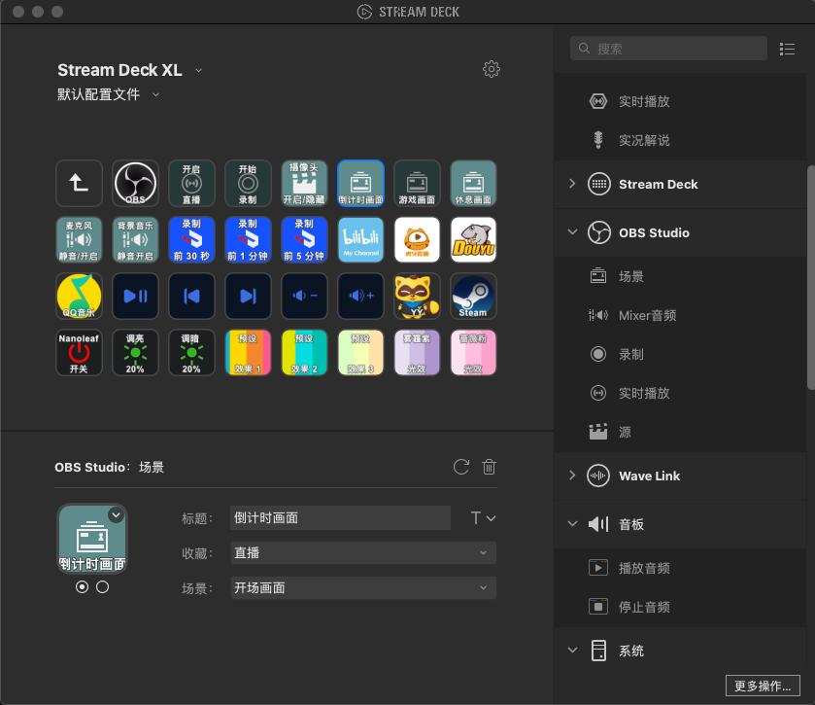Expand the Wave Link category
The width and height of the screenshot is (815, 705).
(572, 476)
